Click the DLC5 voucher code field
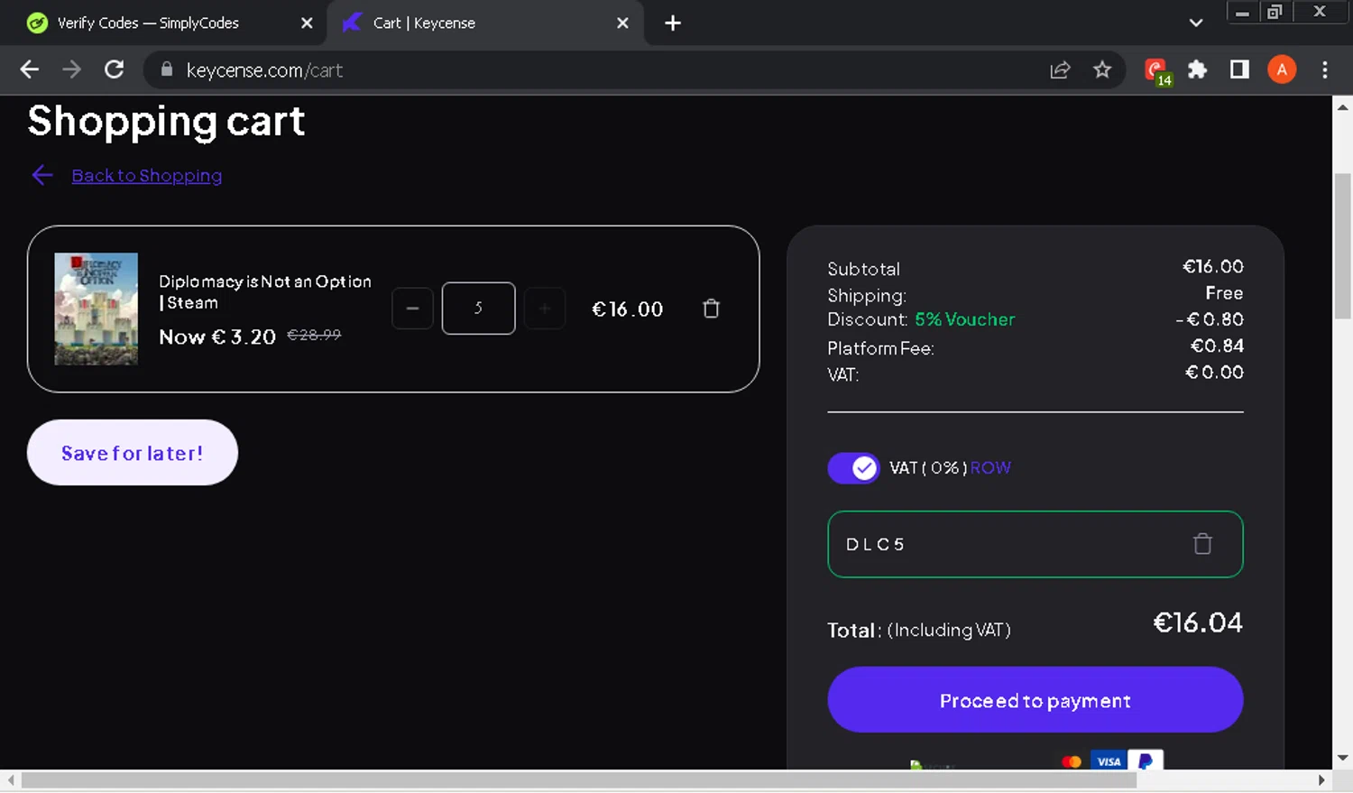 tap(1035, 544)
